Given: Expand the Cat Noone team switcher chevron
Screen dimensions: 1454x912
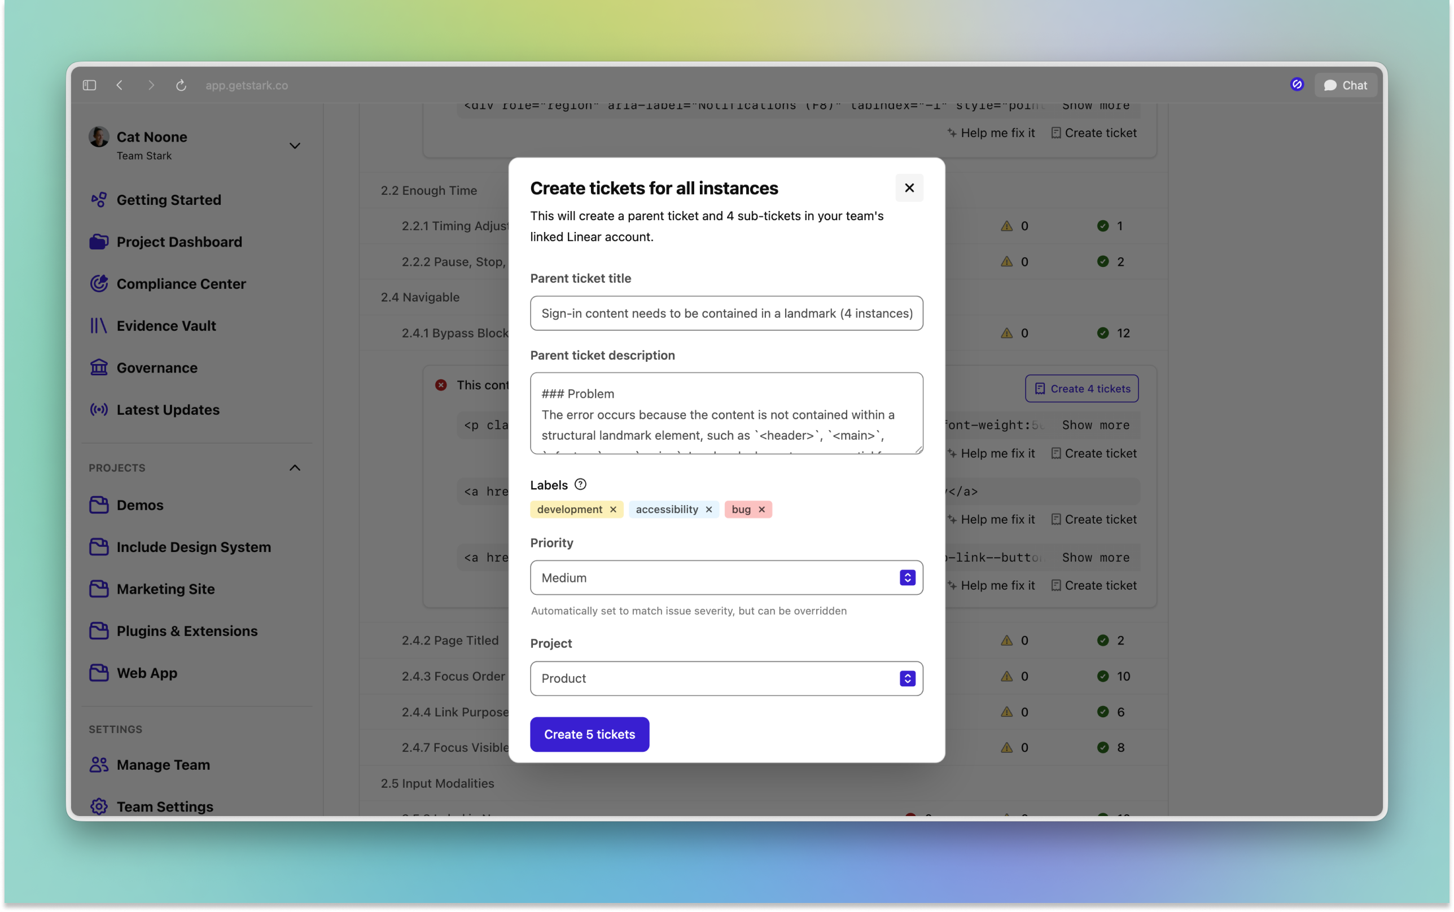Looking at the screenshot, I should (294, 146).
